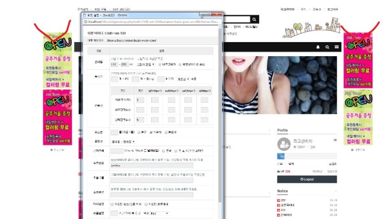
Task: Click the small arrow icon beside profile name
Action: click(335, 140)
